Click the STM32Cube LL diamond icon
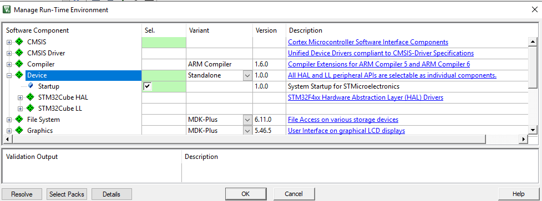 click(31, 109)
